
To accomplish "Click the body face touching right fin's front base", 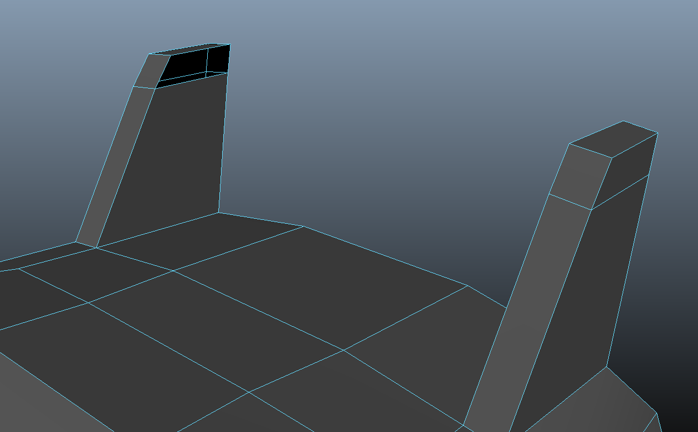I will (421, 360).
